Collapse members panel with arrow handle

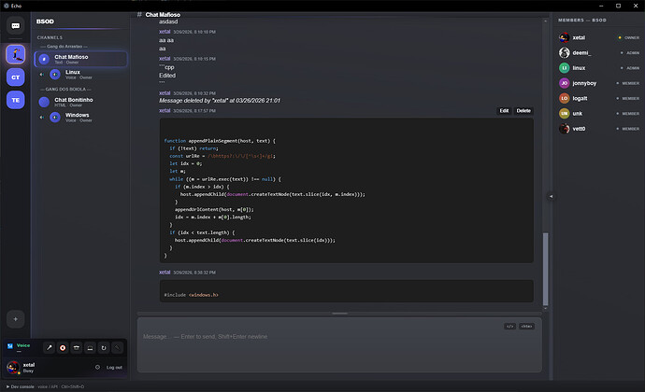pos(551,196)
